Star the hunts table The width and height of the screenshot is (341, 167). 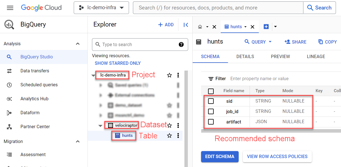point(169,136)
